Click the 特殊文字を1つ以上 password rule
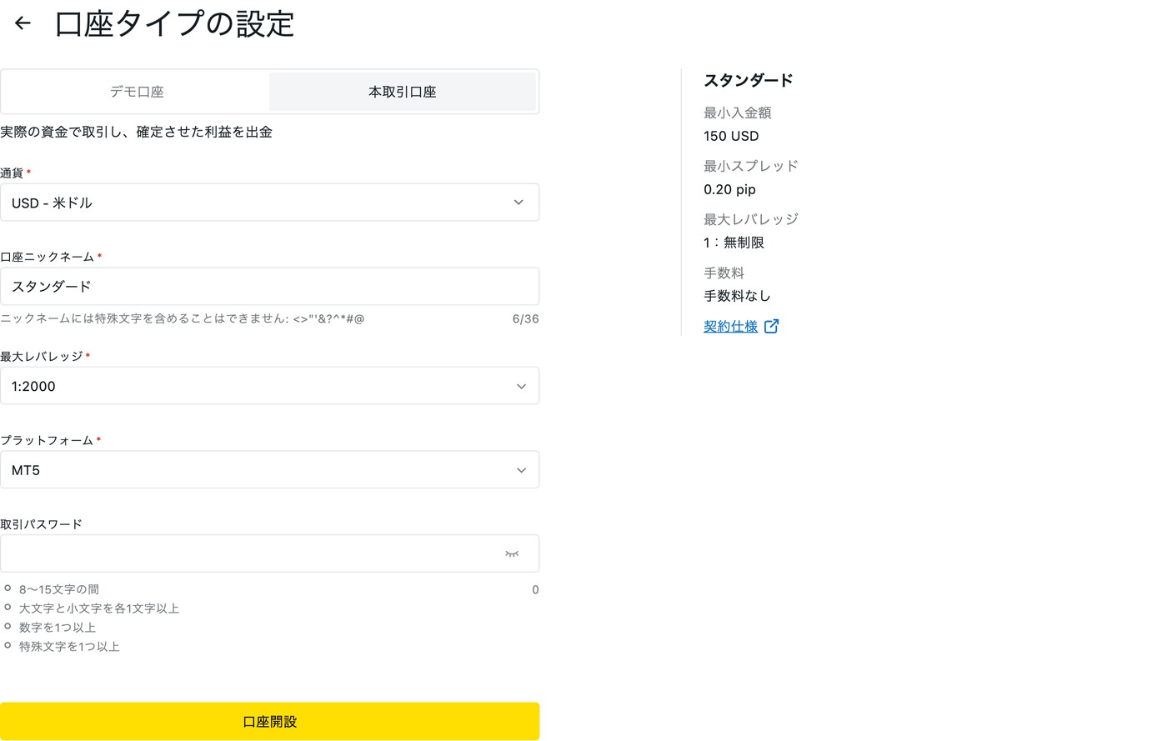The width and height of the screenshot is (1167, 741). [x=69, y=647]
